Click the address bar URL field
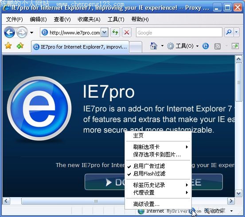 coord(70,33)
